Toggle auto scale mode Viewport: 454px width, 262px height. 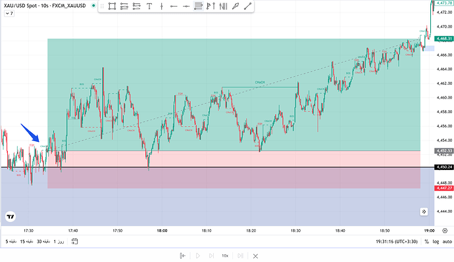447,242
